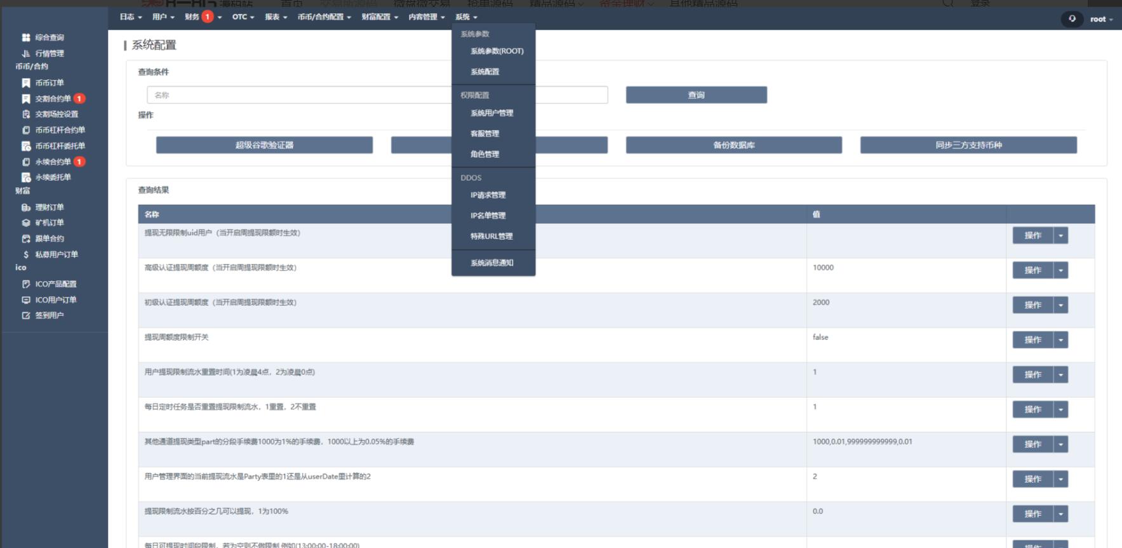The height and width of the screenshot is (548, 1122).
Task: Click the 签到用户 edit icon
Action: (26, 315)
